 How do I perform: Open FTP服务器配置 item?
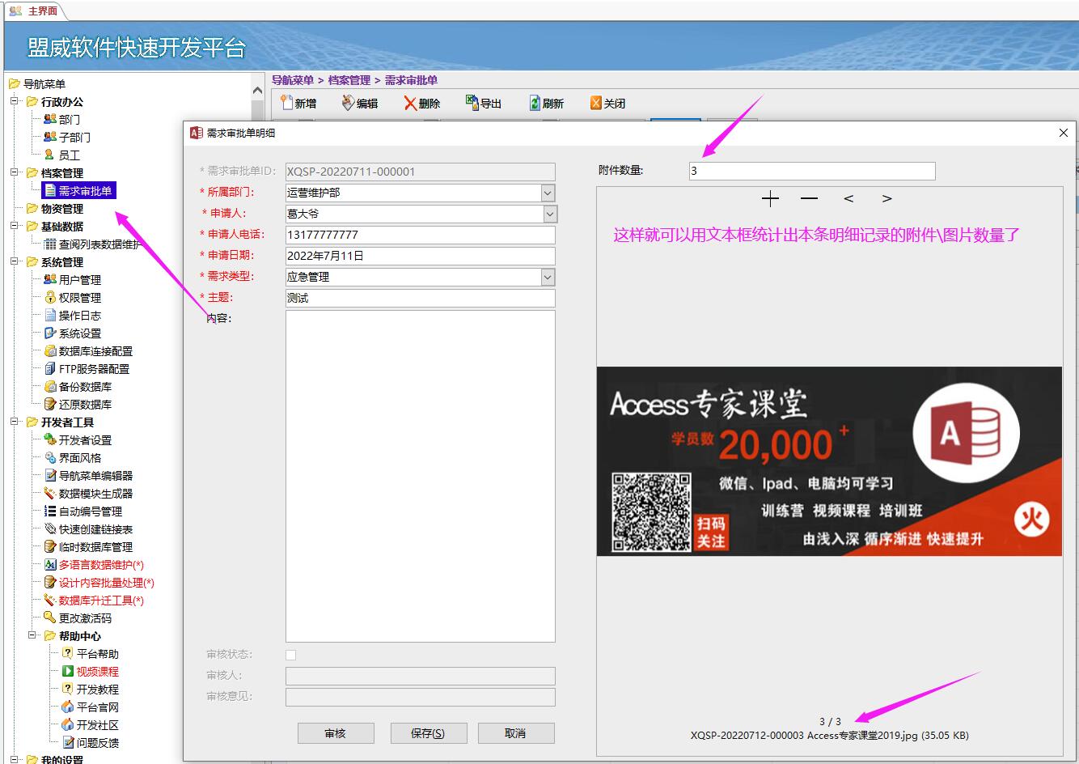pyautogui.click(x=94, y=369)
